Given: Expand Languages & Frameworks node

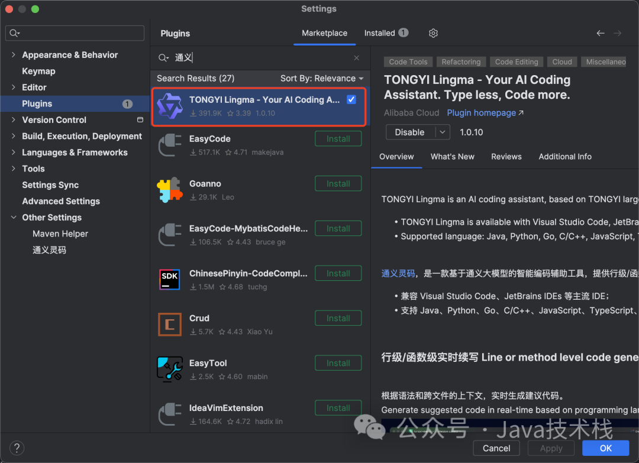Looking at the screenshot, I should 14,153.
